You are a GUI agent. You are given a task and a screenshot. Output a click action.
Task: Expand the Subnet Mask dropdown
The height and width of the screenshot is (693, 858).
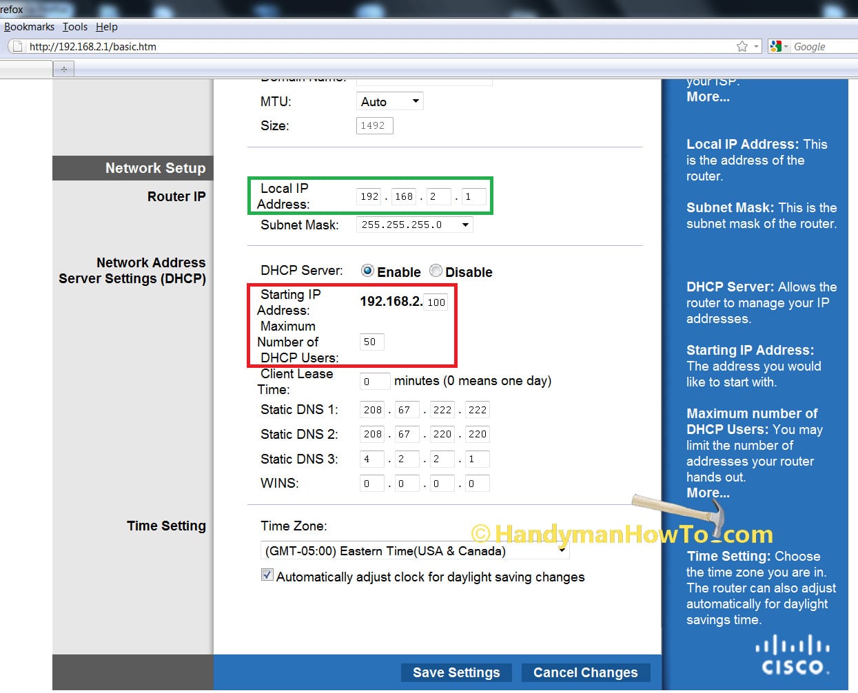414,225
